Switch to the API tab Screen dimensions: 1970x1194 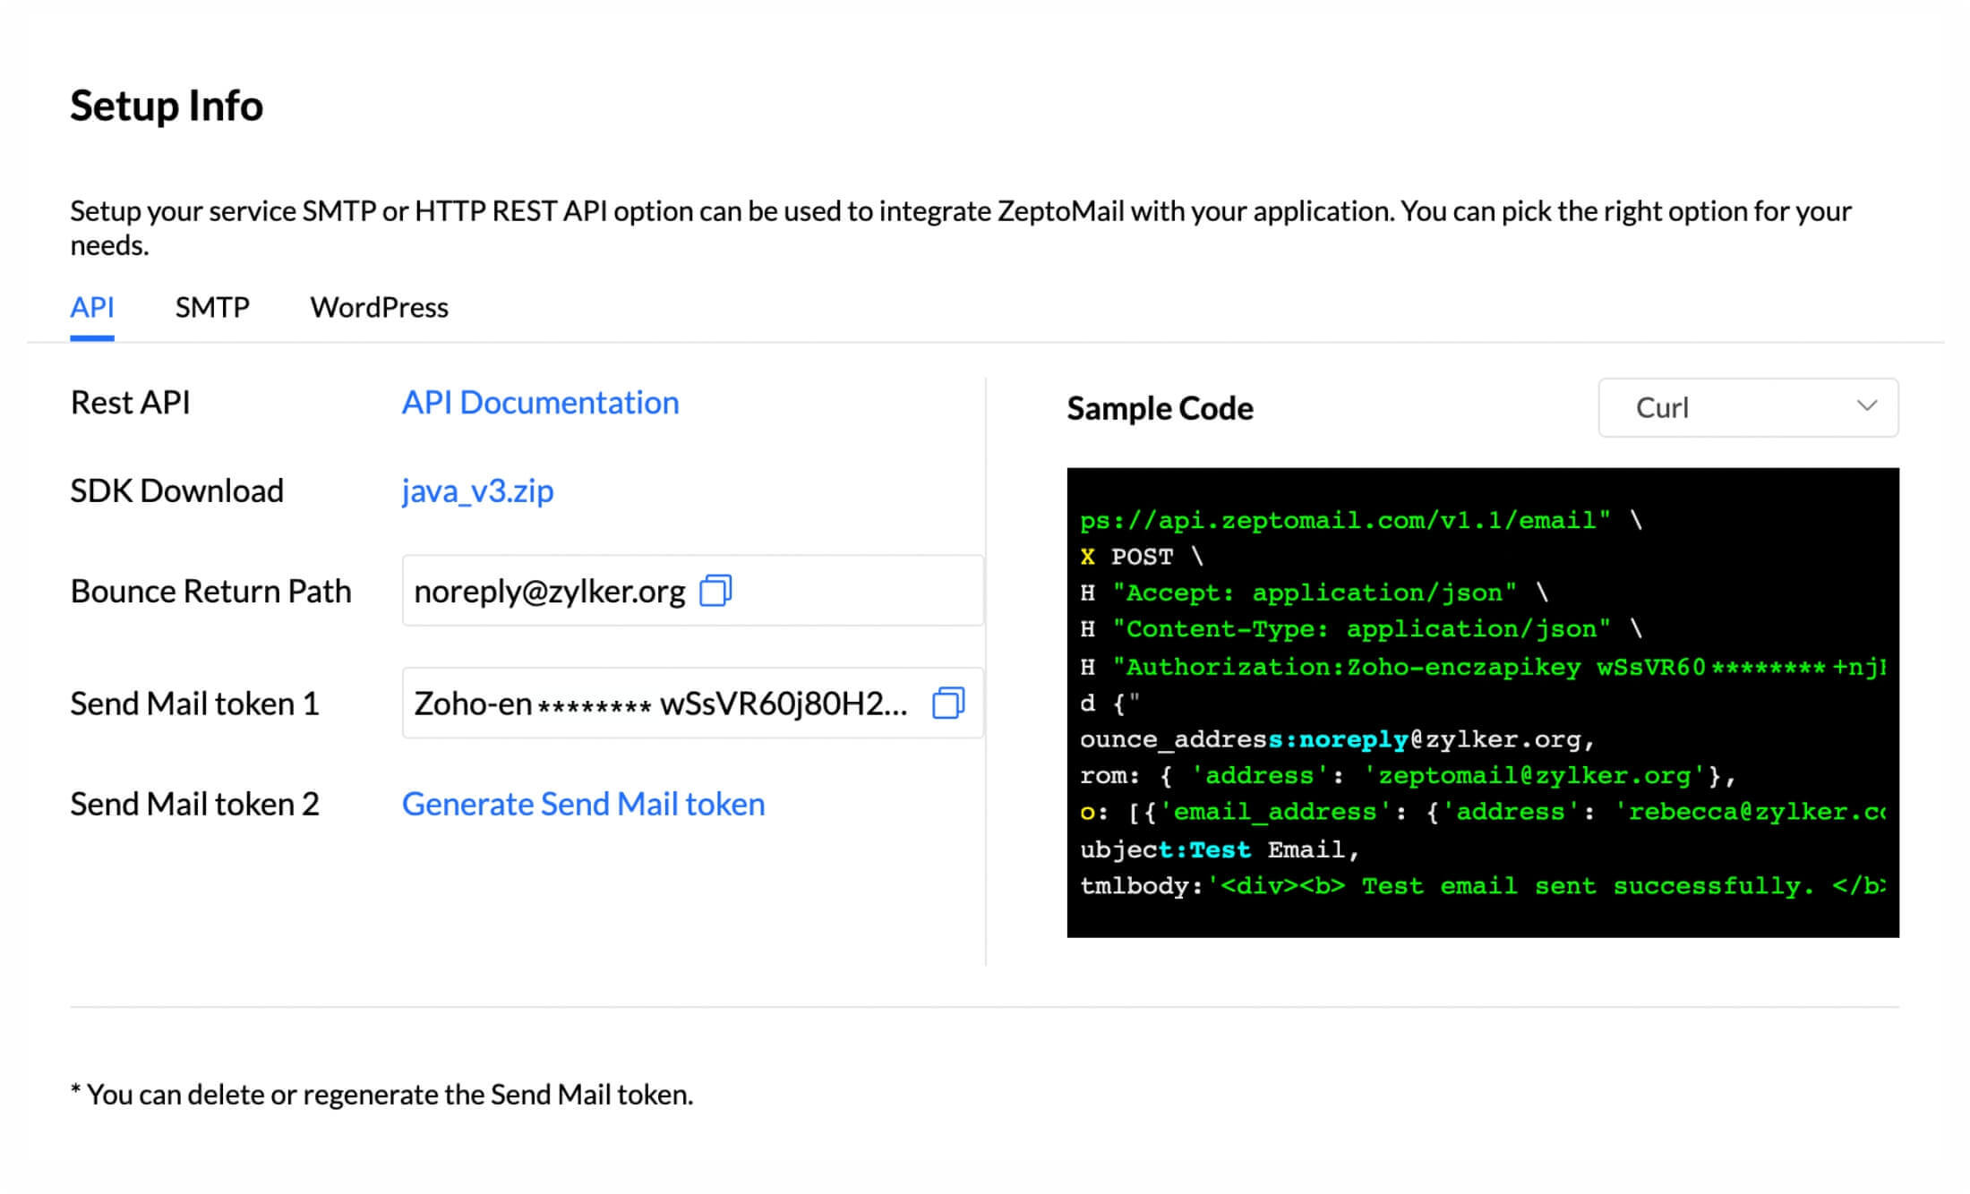tap(92, 307)
